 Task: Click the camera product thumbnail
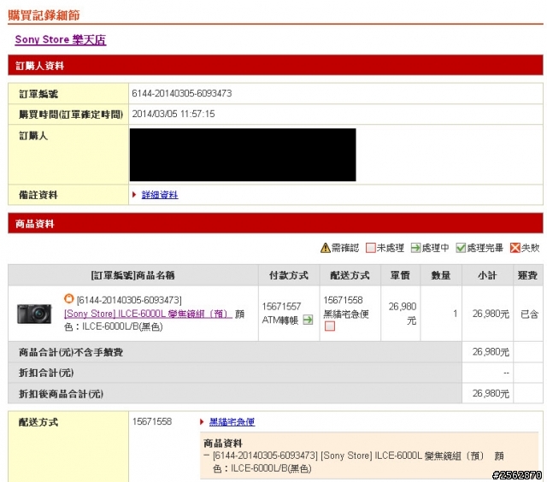coord(34,314)
